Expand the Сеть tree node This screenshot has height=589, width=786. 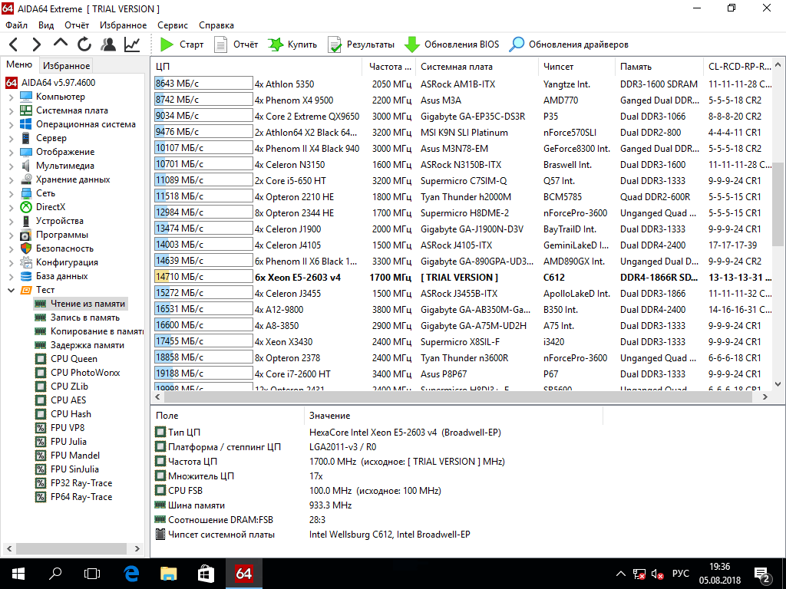coord(11,193)
